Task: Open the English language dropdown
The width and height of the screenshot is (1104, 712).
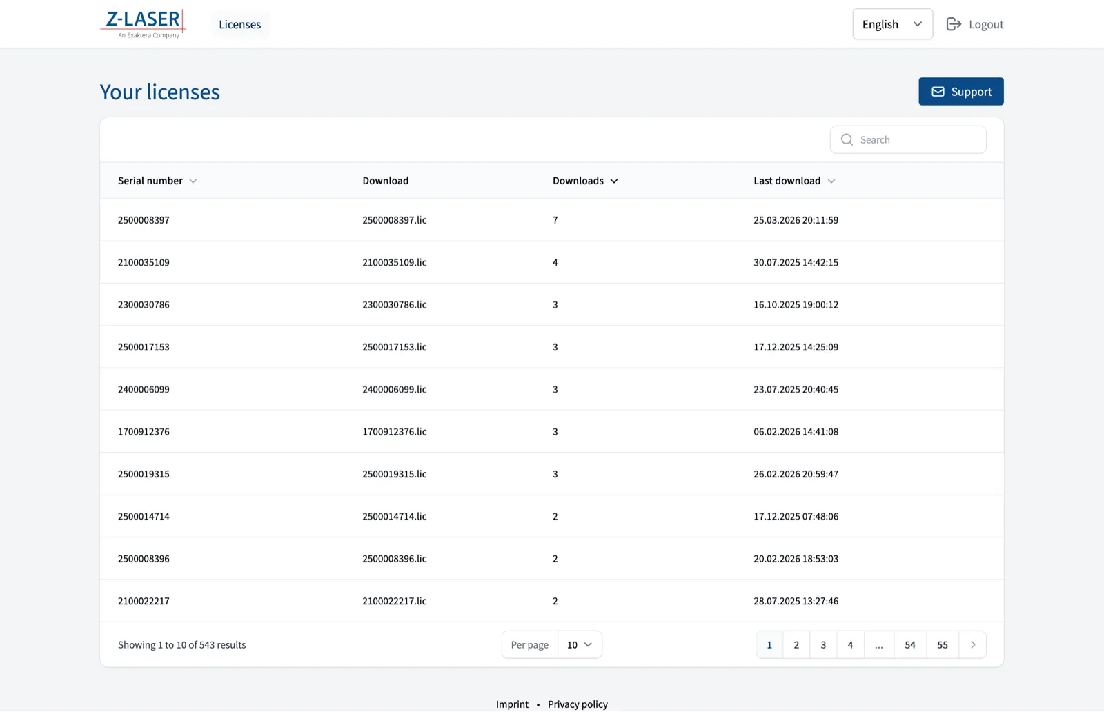Action: pos(892,24)
